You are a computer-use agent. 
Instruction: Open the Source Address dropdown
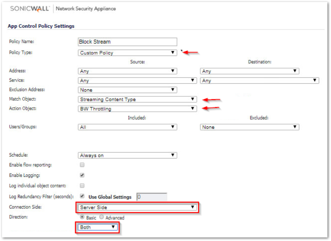pos(127,71)
